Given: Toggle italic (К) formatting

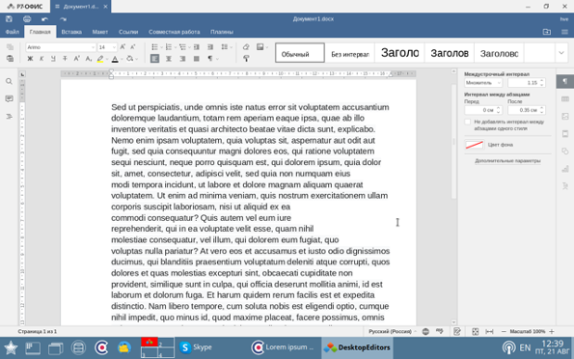Looking at the screenshot, I should click(x=41, y=59).
